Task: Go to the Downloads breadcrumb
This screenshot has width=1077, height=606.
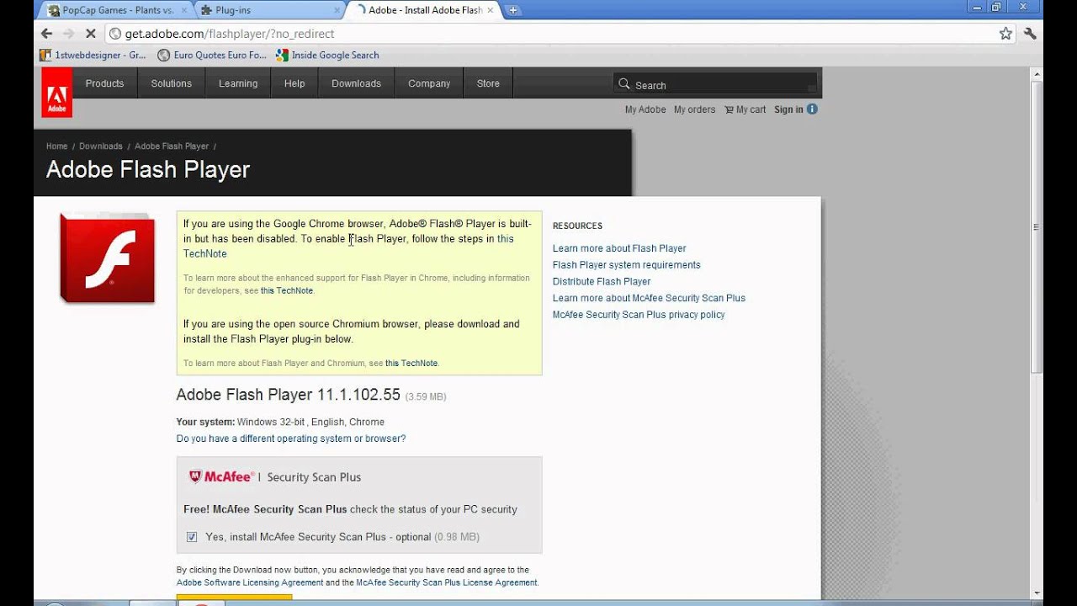Action: pyautogui.click(x=101, y=146)
